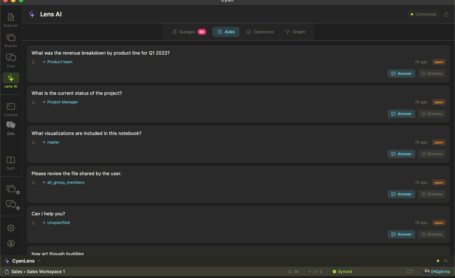Image resolution: width=455 pixels, height=278 pixels.
Task: Open the Product team link
Action: click(60, 62)
